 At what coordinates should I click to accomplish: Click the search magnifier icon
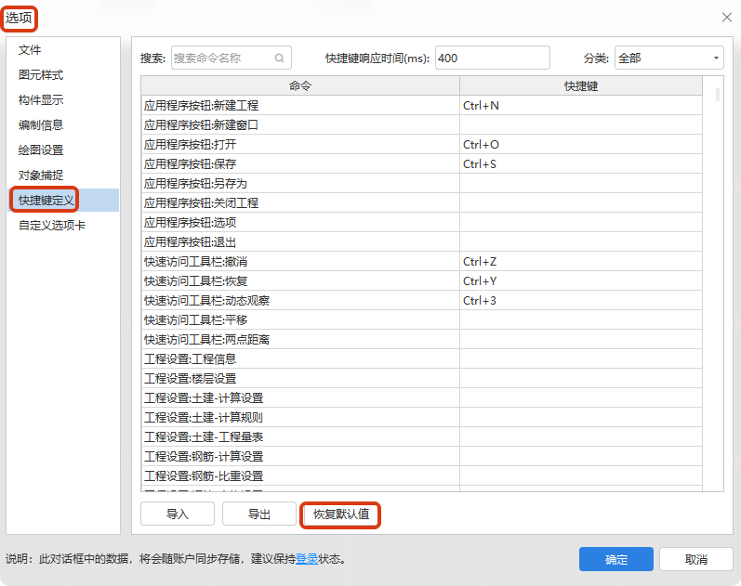click(x=279, y=59)
